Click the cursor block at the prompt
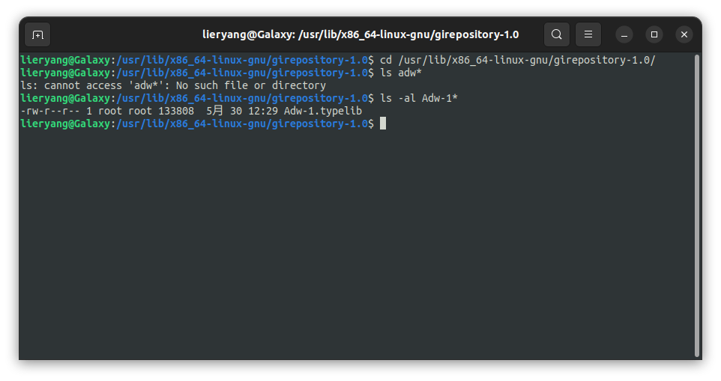 [x=383, y=124]
